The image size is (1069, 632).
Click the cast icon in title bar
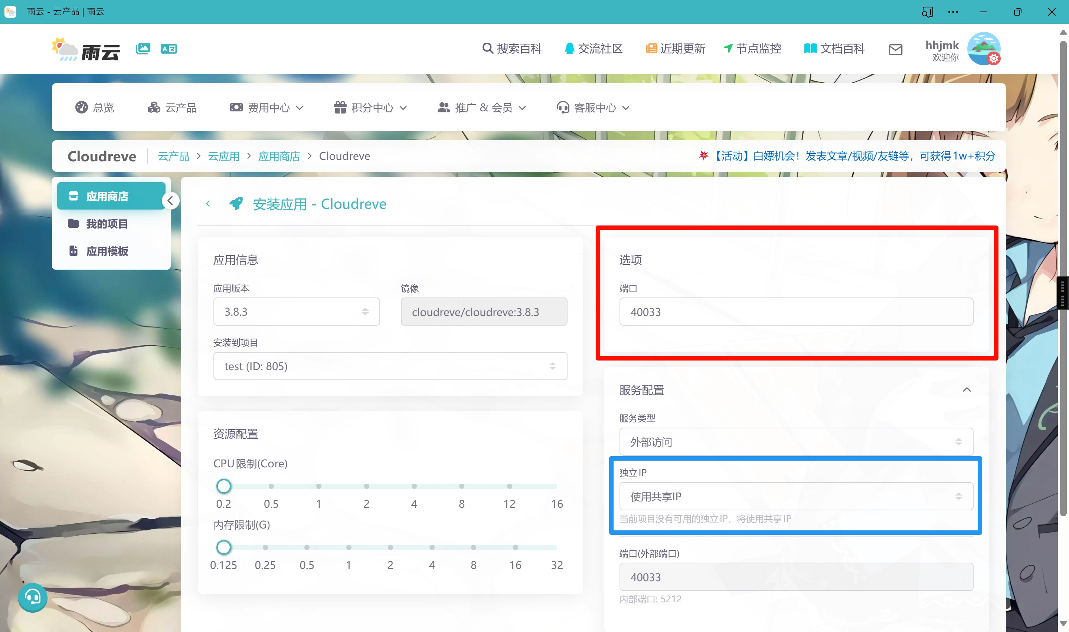click(x=927, y=12)
